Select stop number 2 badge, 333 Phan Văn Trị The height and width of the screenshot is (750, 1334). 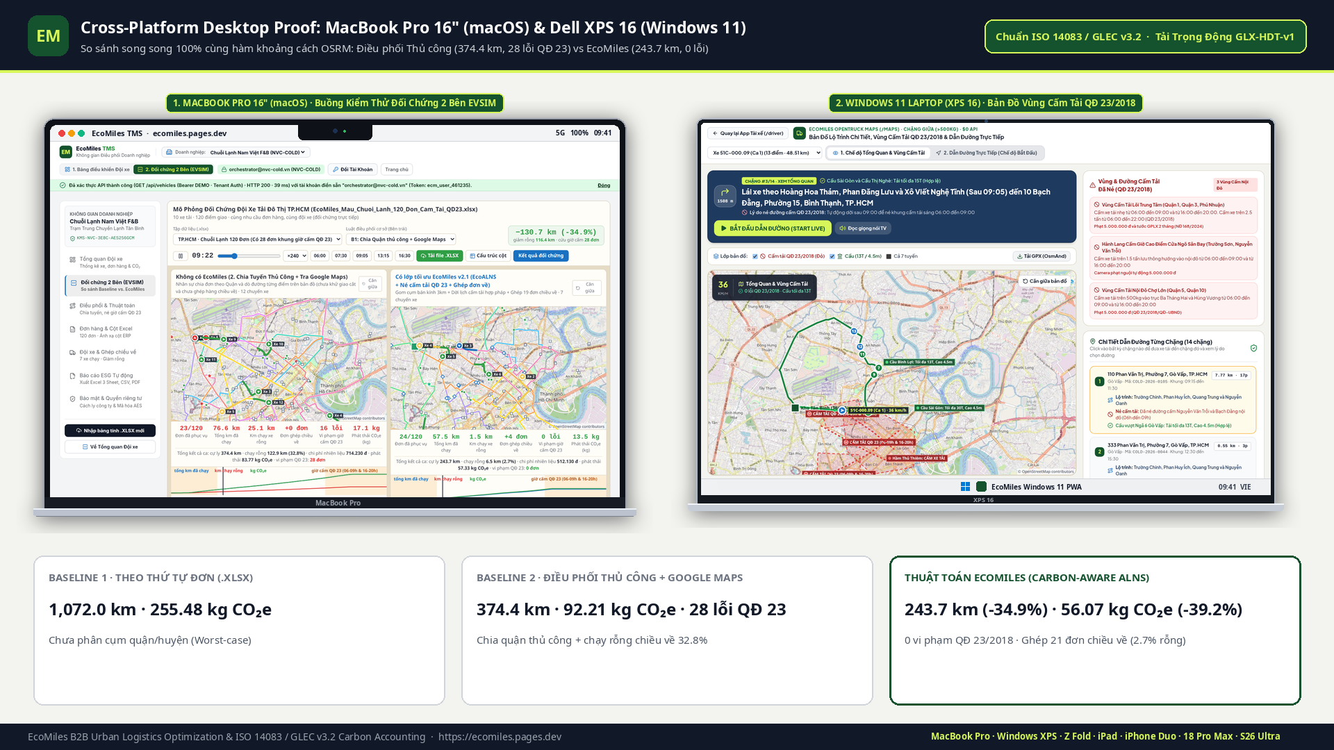point(1099,452)
